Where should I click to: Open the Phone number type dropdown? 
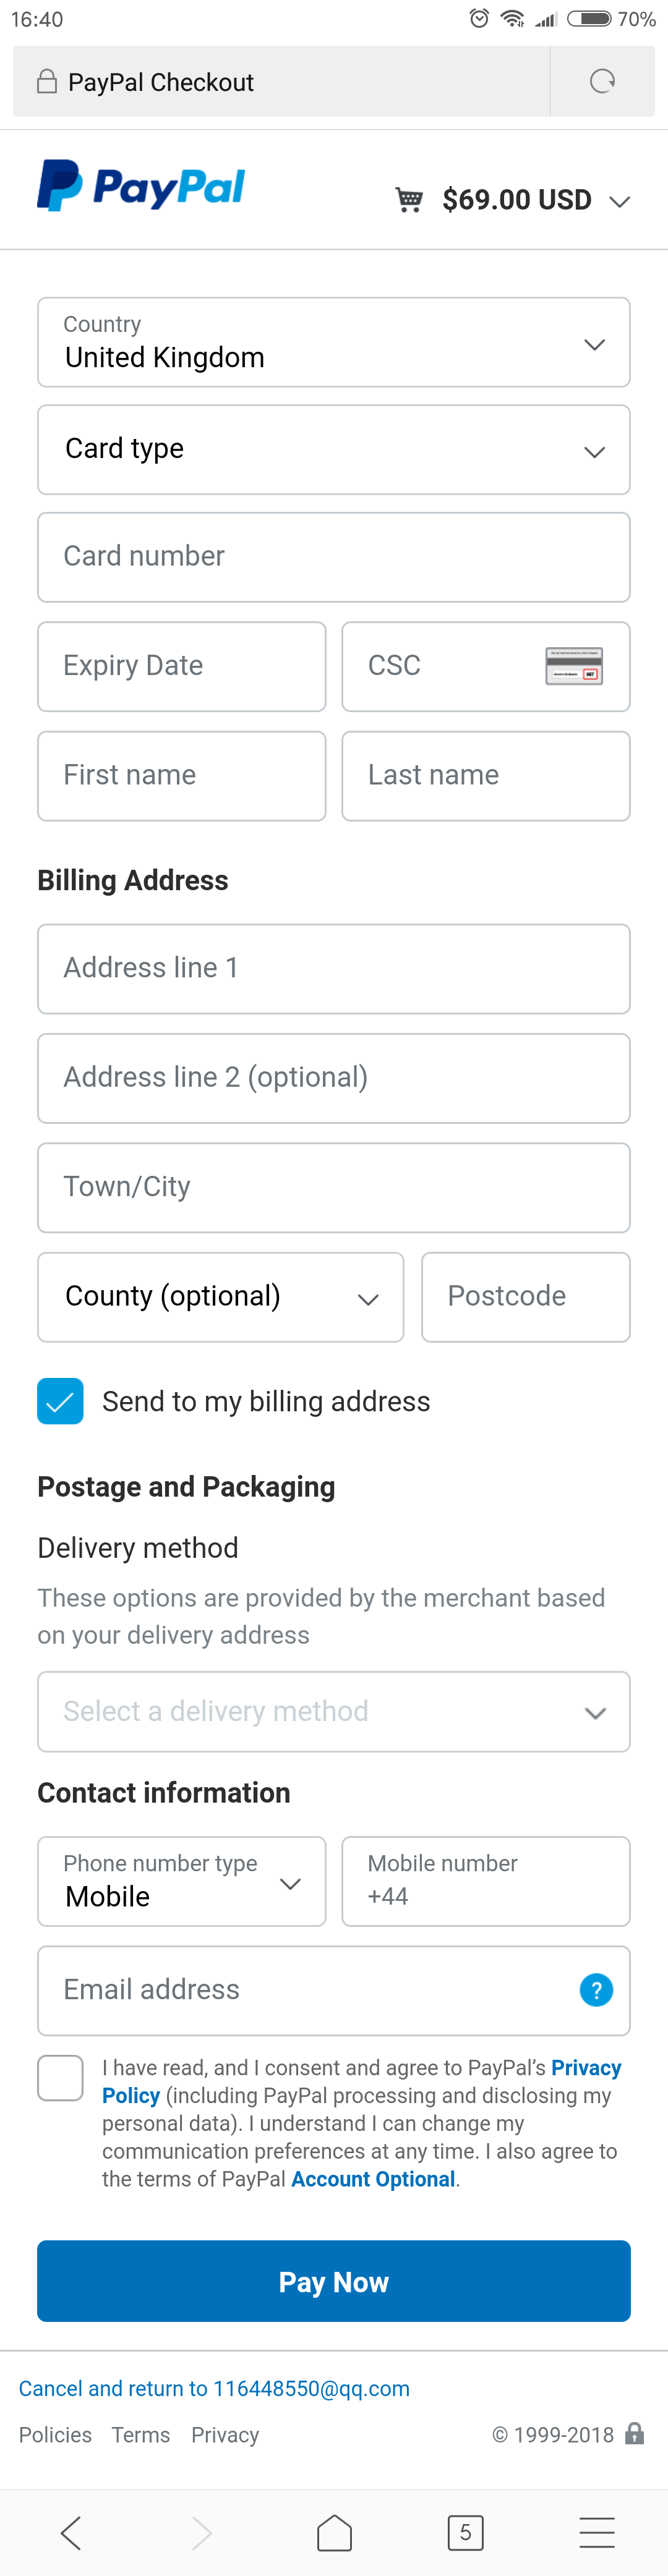point(182,1881)
